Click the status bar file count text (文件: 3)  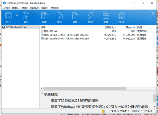point(115,111)
